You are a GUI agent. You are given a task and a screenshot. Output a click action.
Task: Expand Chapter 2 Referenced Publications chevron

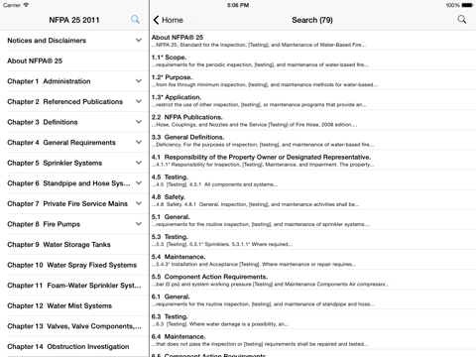[x=139, y=101]
